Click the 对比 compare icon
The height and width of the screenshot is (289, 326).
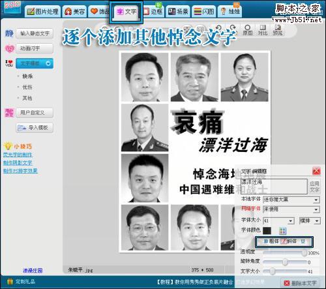coord(263,30)
